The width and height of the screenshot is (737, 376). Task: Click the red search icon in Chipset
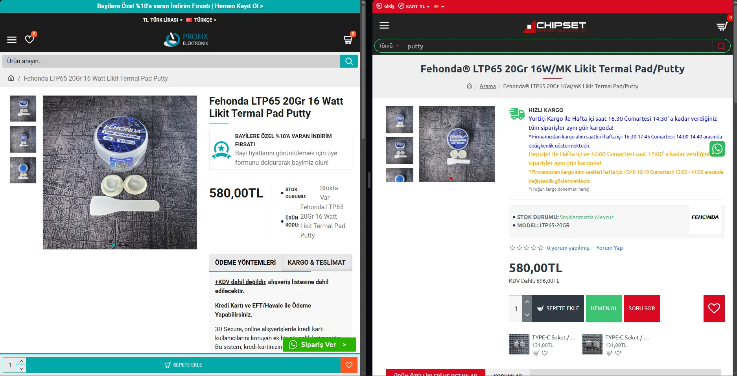coord(721,46)
